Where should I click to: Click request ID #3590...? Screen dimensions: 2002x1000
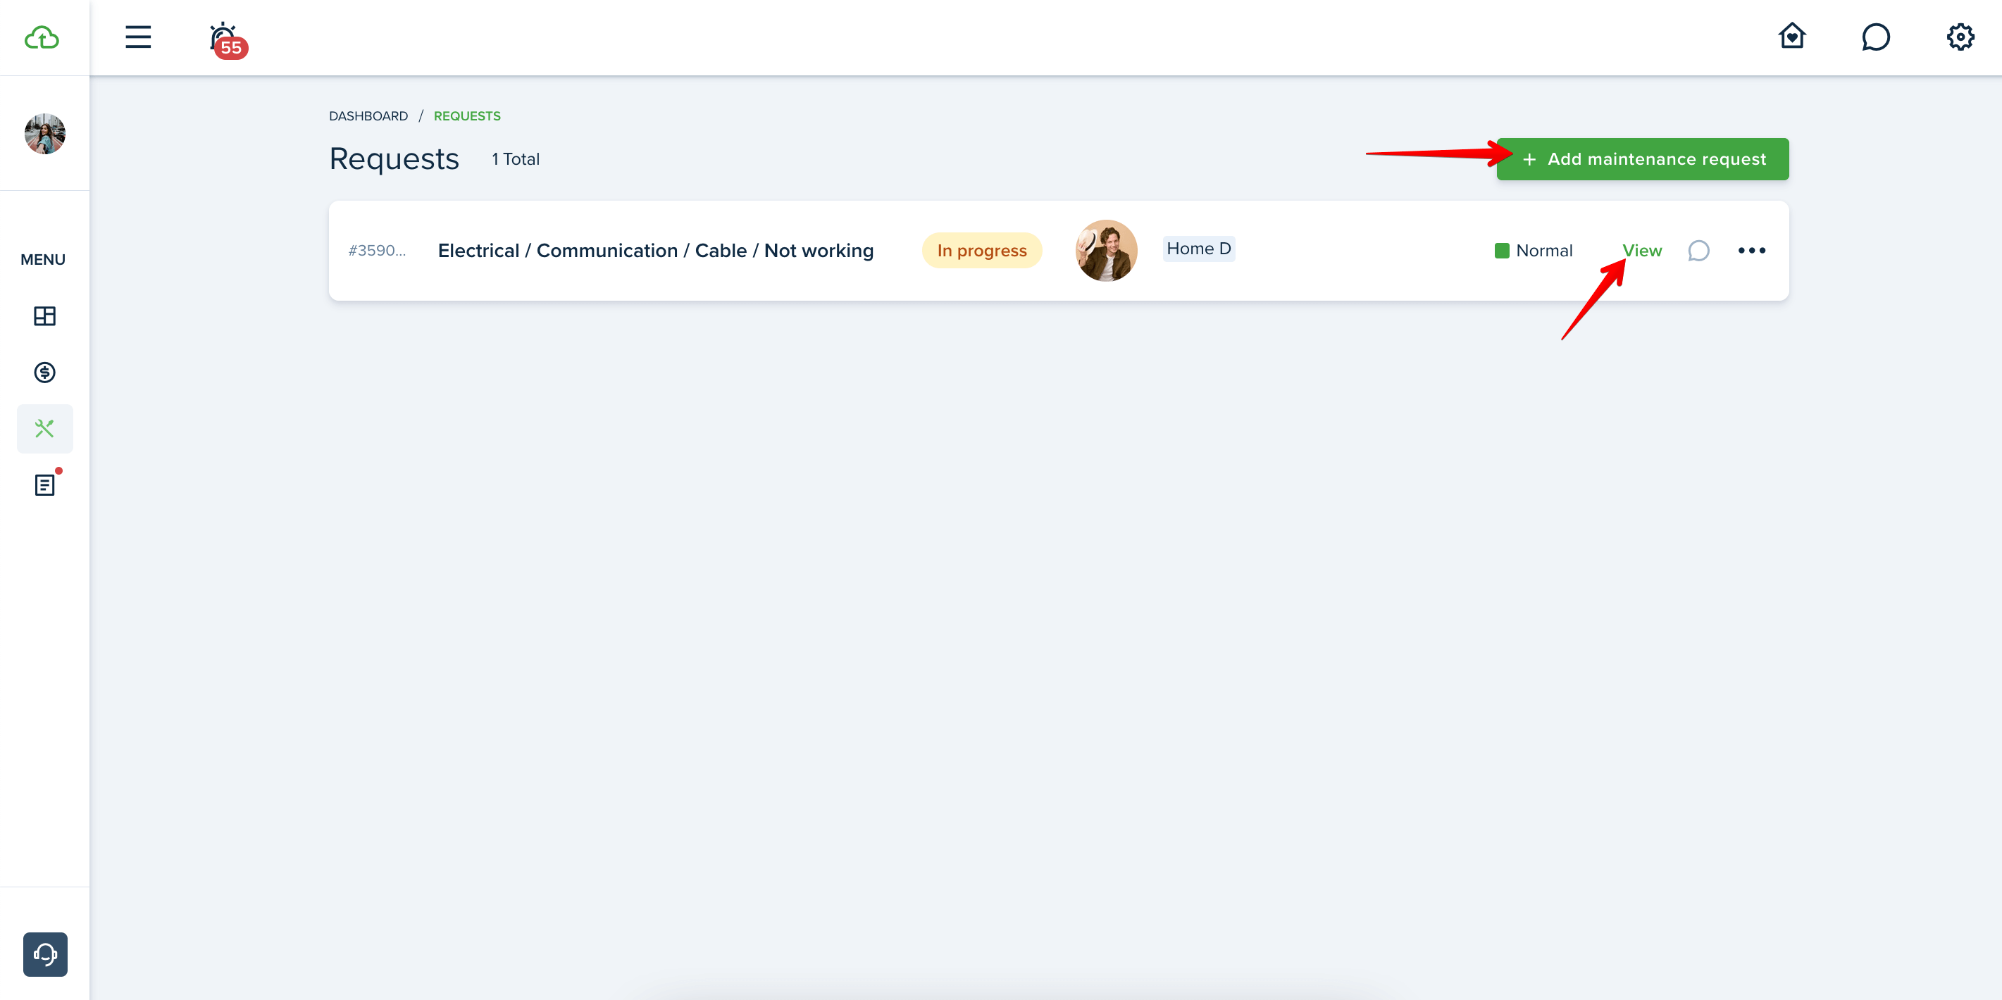377,250
